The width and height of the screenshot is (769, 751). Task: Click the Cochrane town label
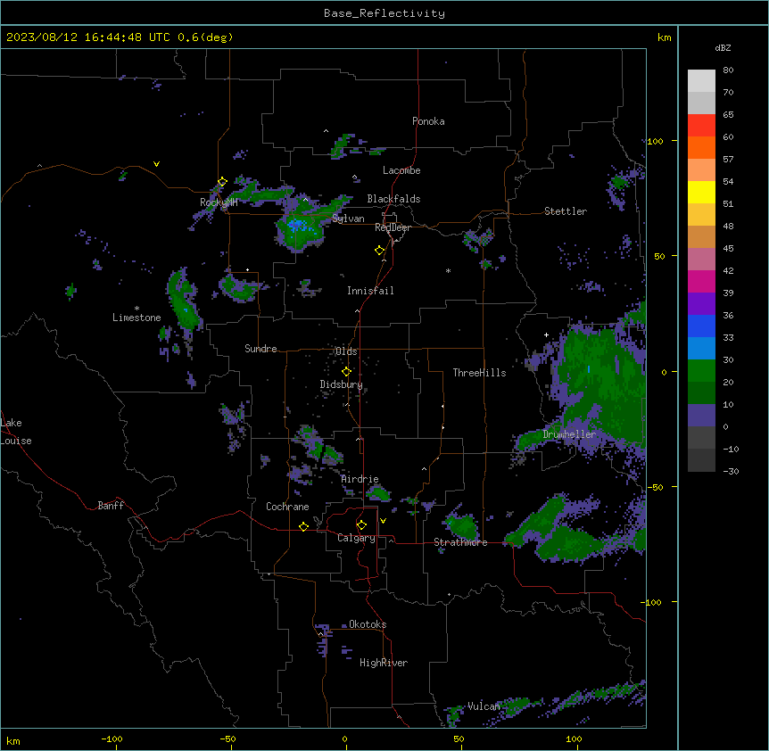287,507
